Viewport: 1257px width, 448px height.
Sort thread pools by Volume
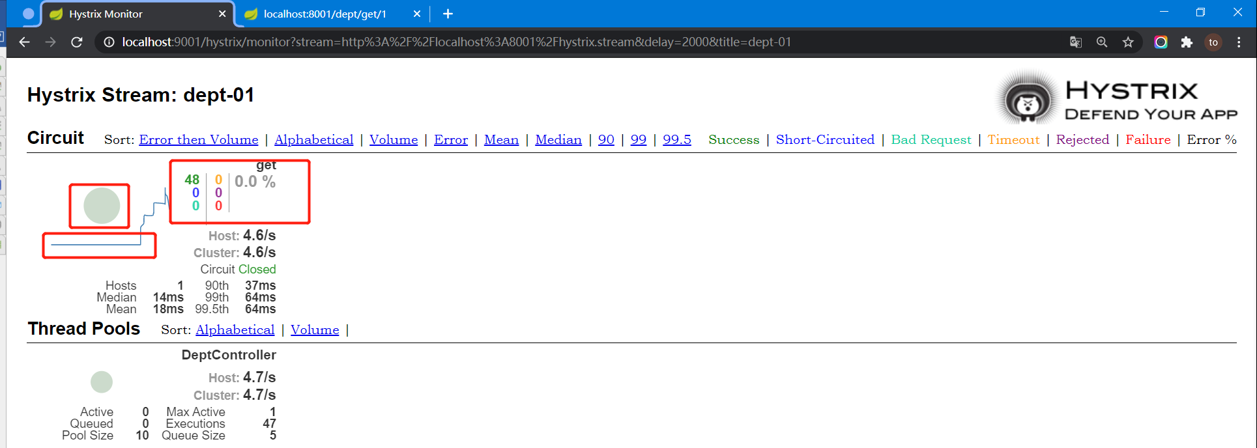(315, 329)
